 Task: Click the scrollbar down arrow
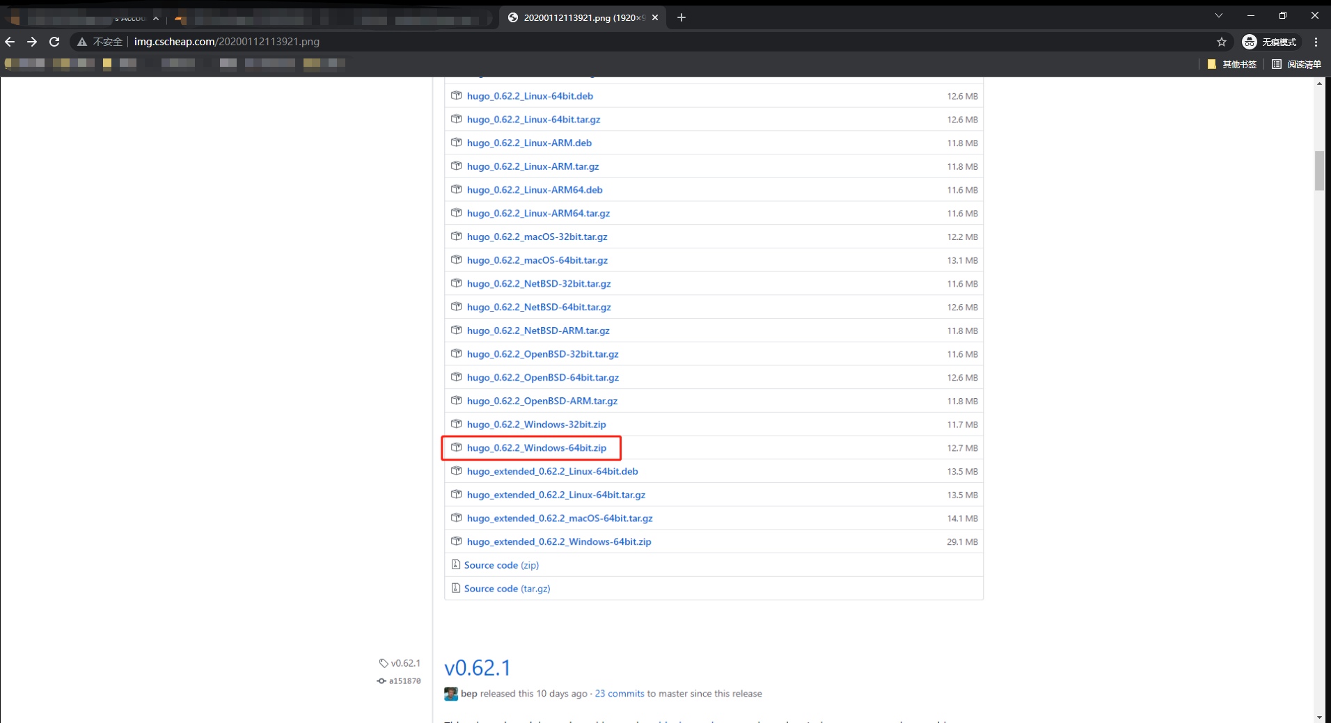[x=1319, y=717]
